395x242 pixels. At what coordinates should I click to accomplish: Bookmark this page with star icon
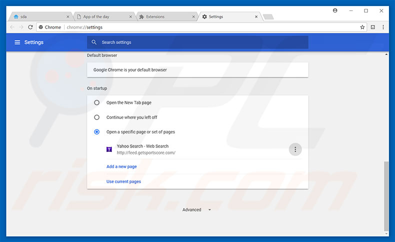click(x=362, y=27)
